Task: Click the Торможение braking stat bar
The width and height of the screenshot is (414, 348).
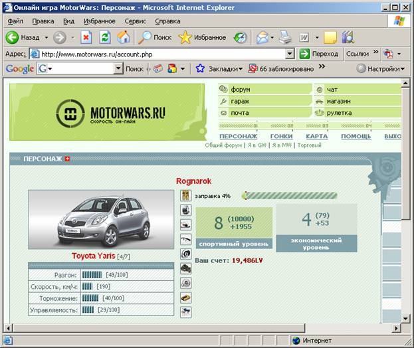Action: (90, 298)
